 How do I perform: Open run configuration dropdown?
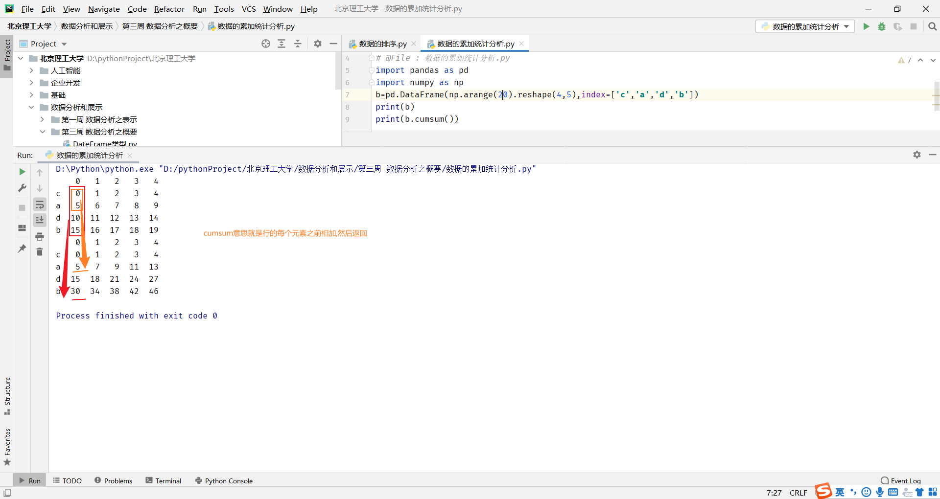[805, 26]
